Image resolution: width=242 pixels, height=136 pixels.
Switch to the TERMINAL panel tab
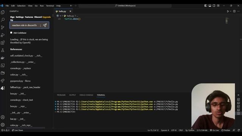pos(101,95)
